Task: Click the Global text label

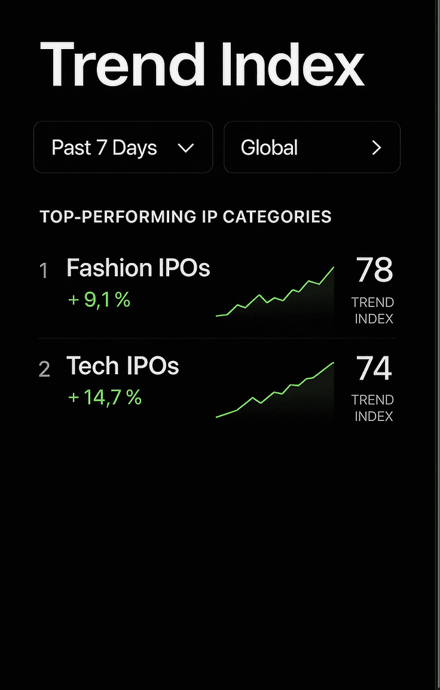Action: click(269, 148)
